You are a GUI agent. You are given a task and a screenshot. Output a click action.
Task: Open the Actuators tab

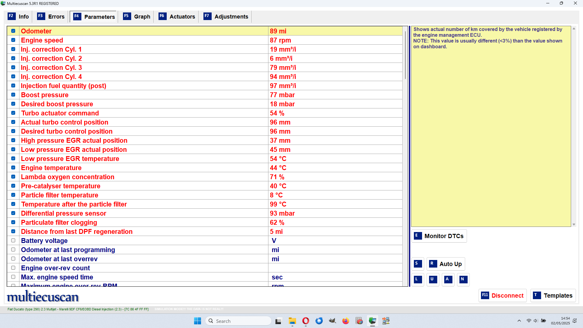point(177,16)
